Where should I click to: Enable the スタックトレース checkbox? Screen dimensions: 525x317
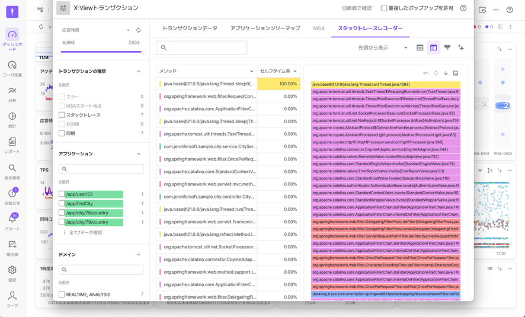[62, 115]
